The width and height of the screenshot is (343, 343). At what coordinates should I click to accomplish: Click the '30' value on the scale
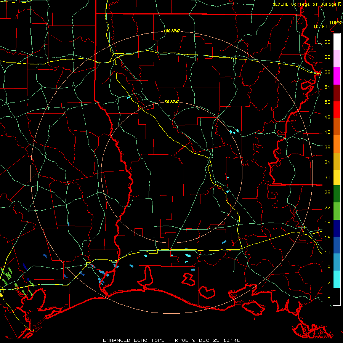(327, 177)
